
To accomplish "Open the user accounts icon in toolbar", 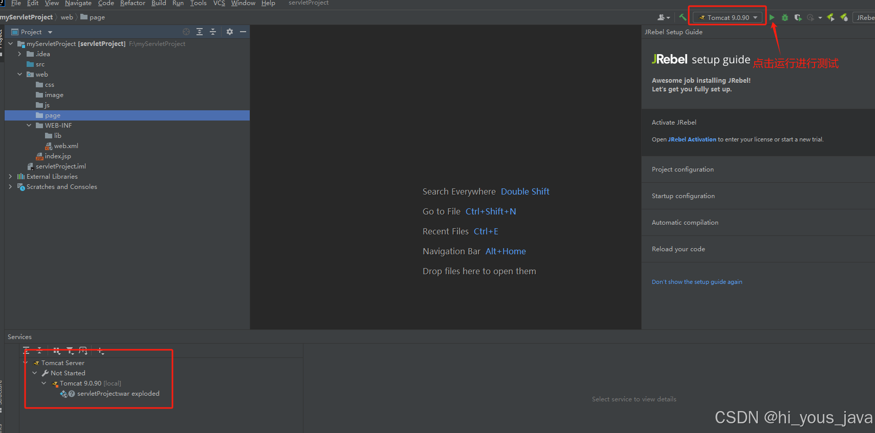I will point(664,17).
